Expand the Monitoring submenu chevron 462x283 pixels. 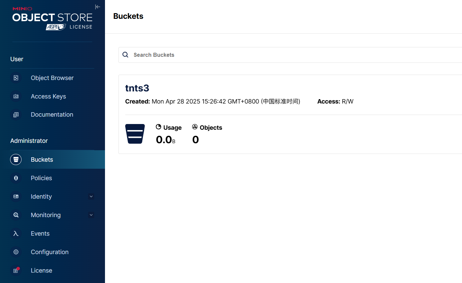pos(91,215)
